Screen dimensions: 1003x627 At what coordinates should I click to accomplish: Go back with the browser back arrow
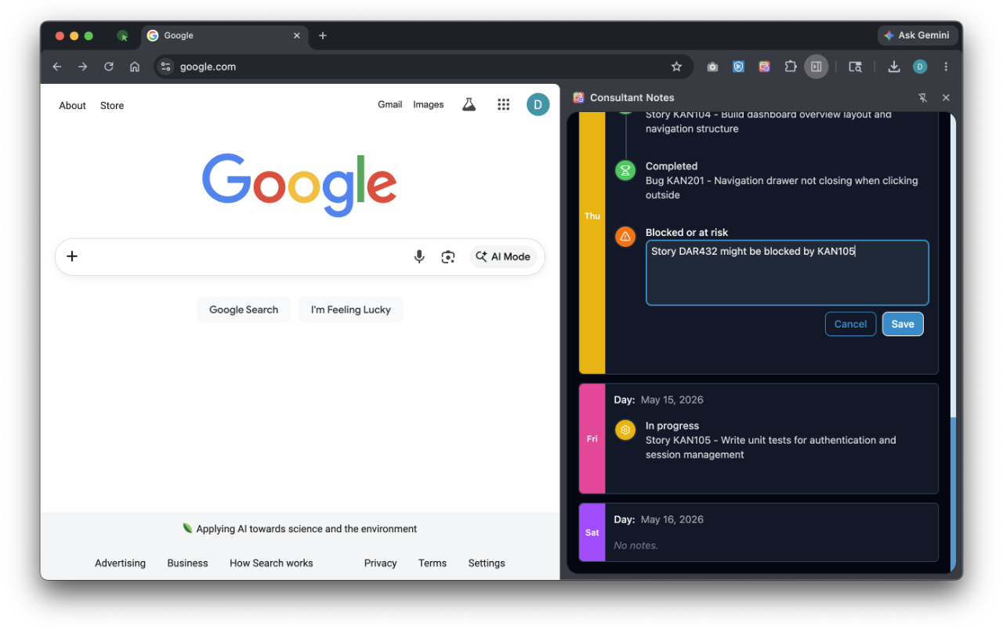pos(57,67)
